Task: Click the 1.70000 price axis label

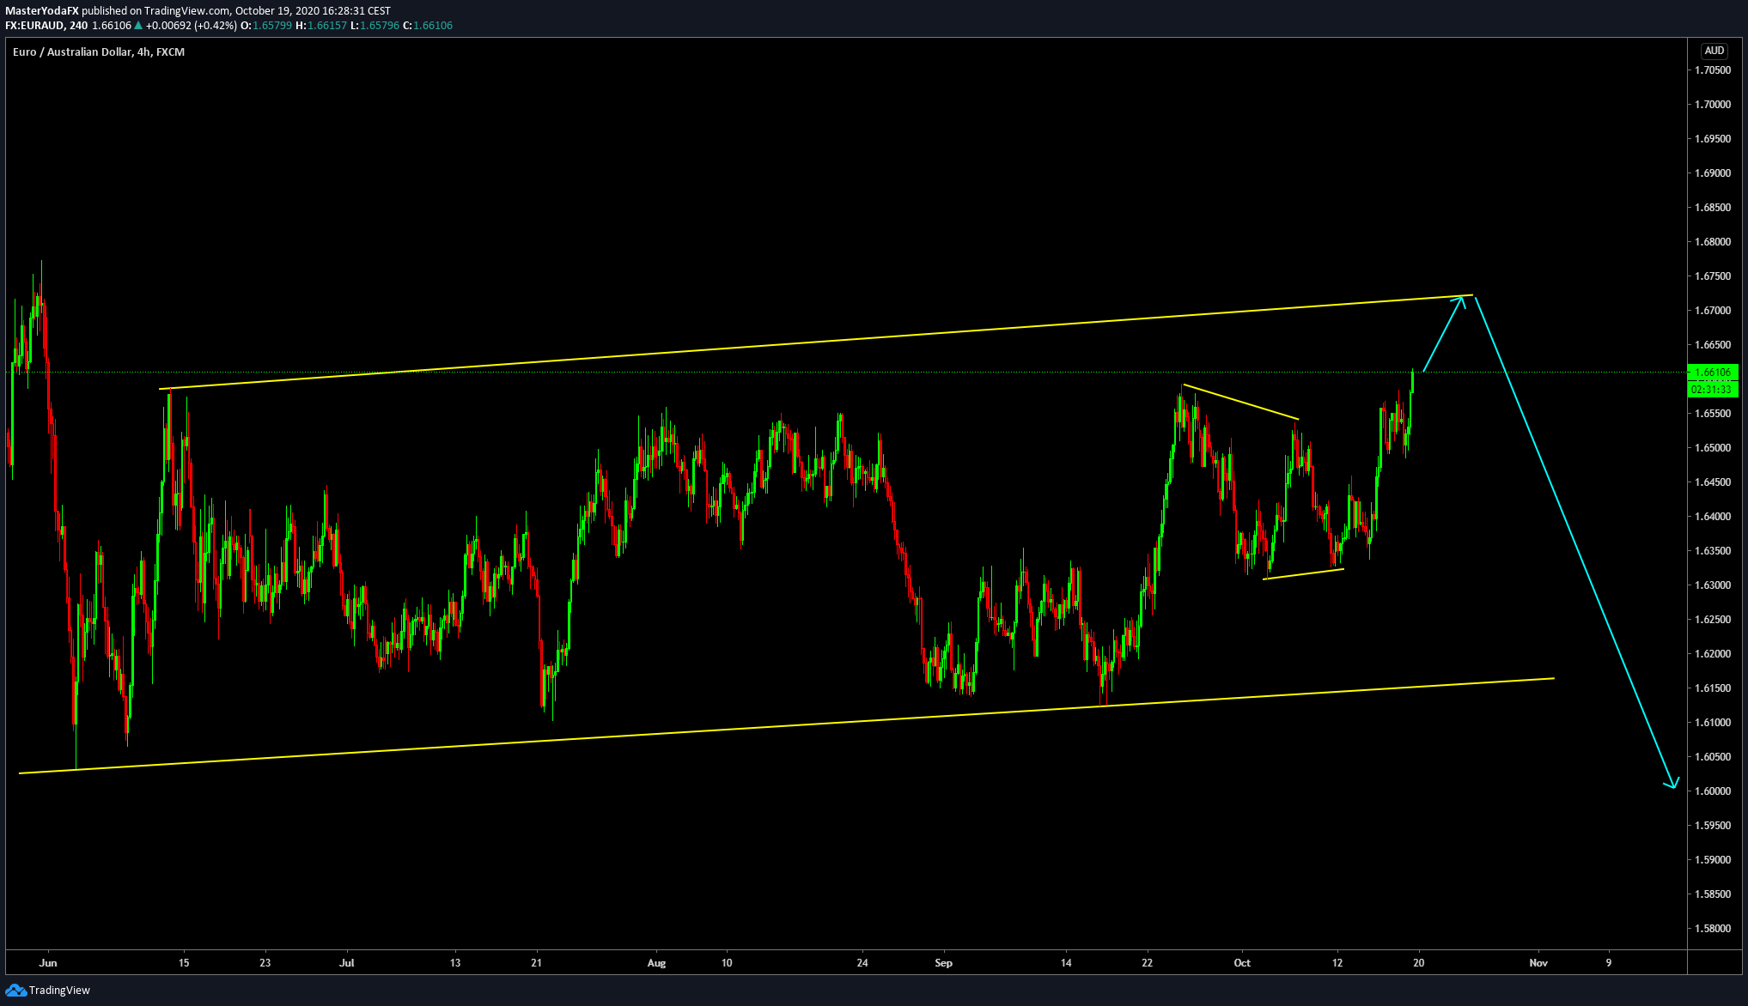Action: (x=1712, y=105)
